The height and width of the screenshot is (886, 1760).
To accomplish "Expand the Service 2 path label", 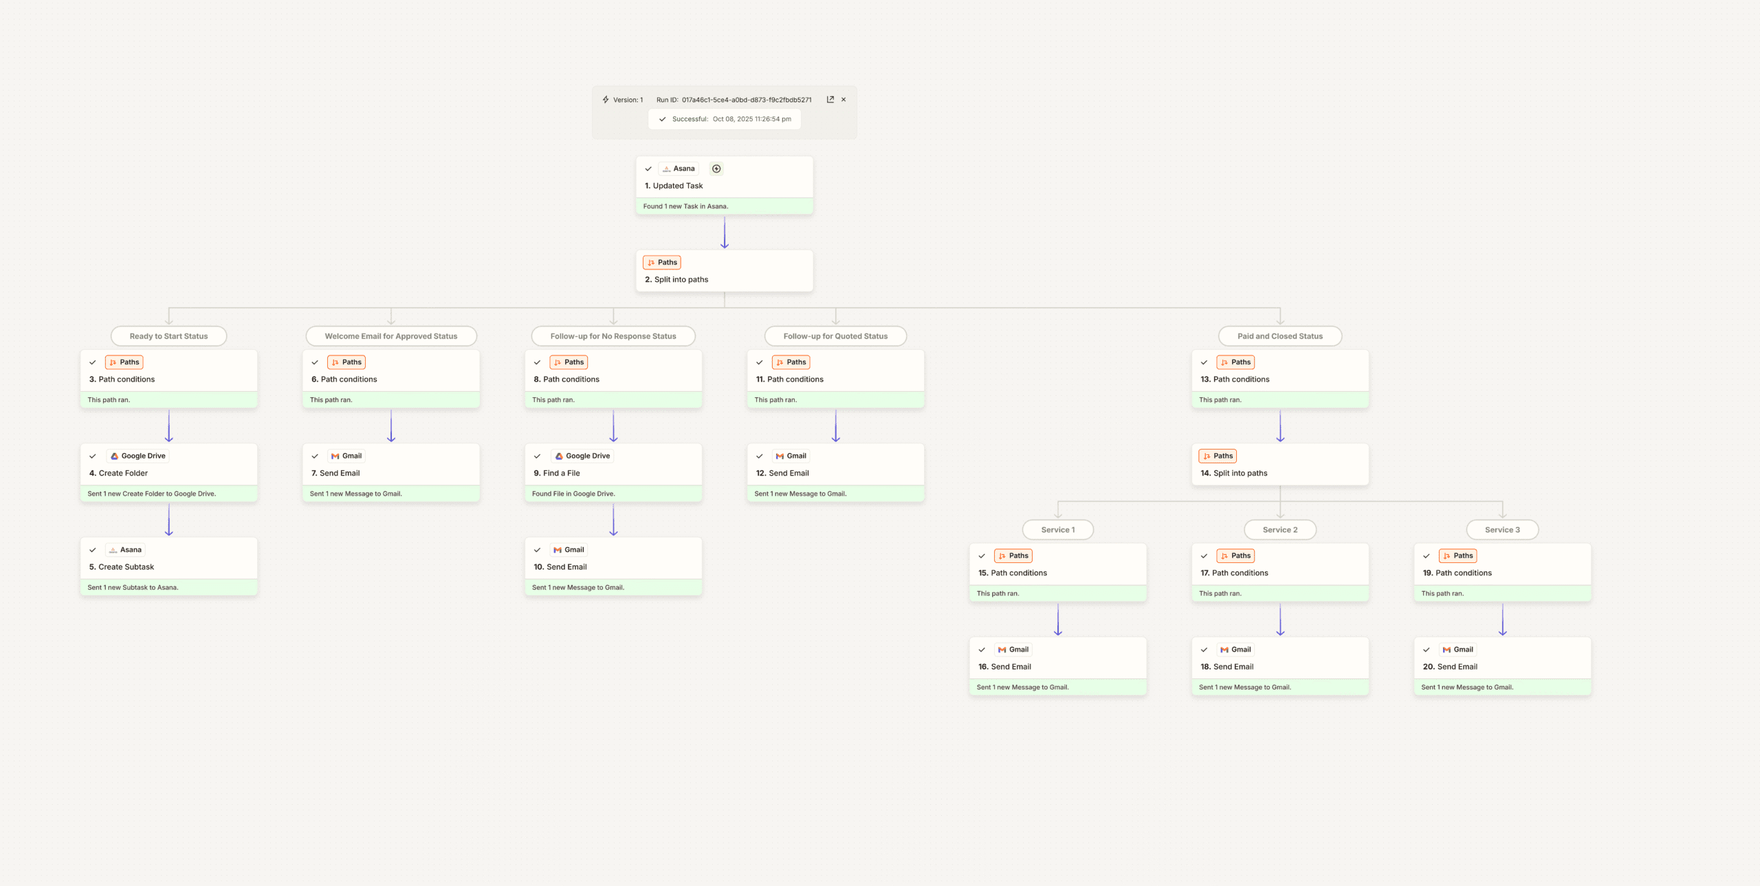I will [x=1280, y=529].
